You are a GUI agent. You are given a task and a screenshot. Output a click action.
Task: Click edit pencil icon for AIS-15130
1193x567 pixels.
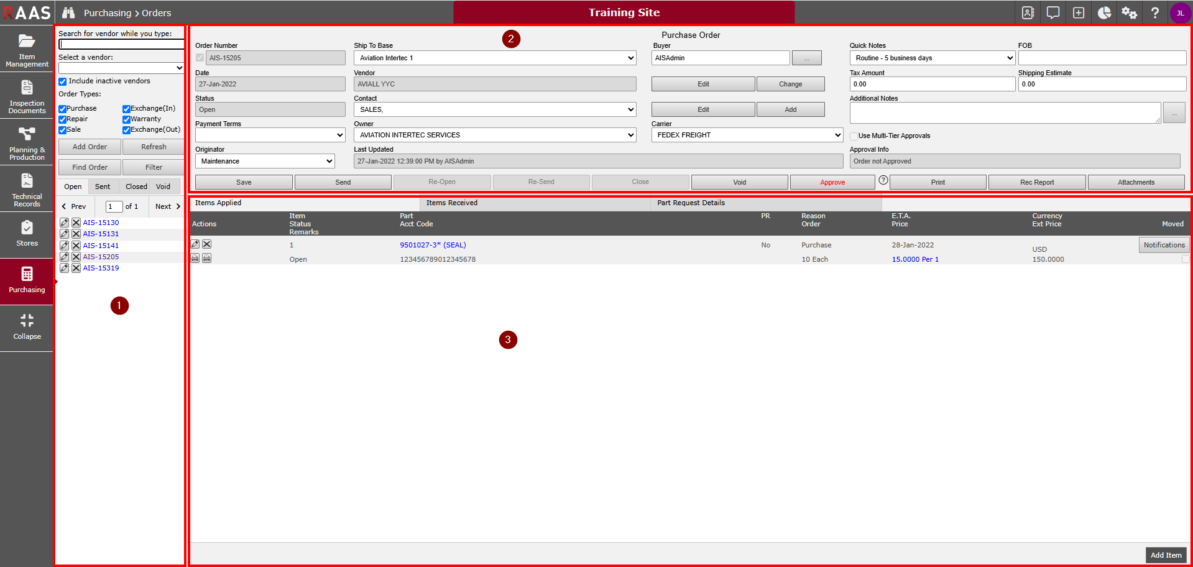coord(64,223)
